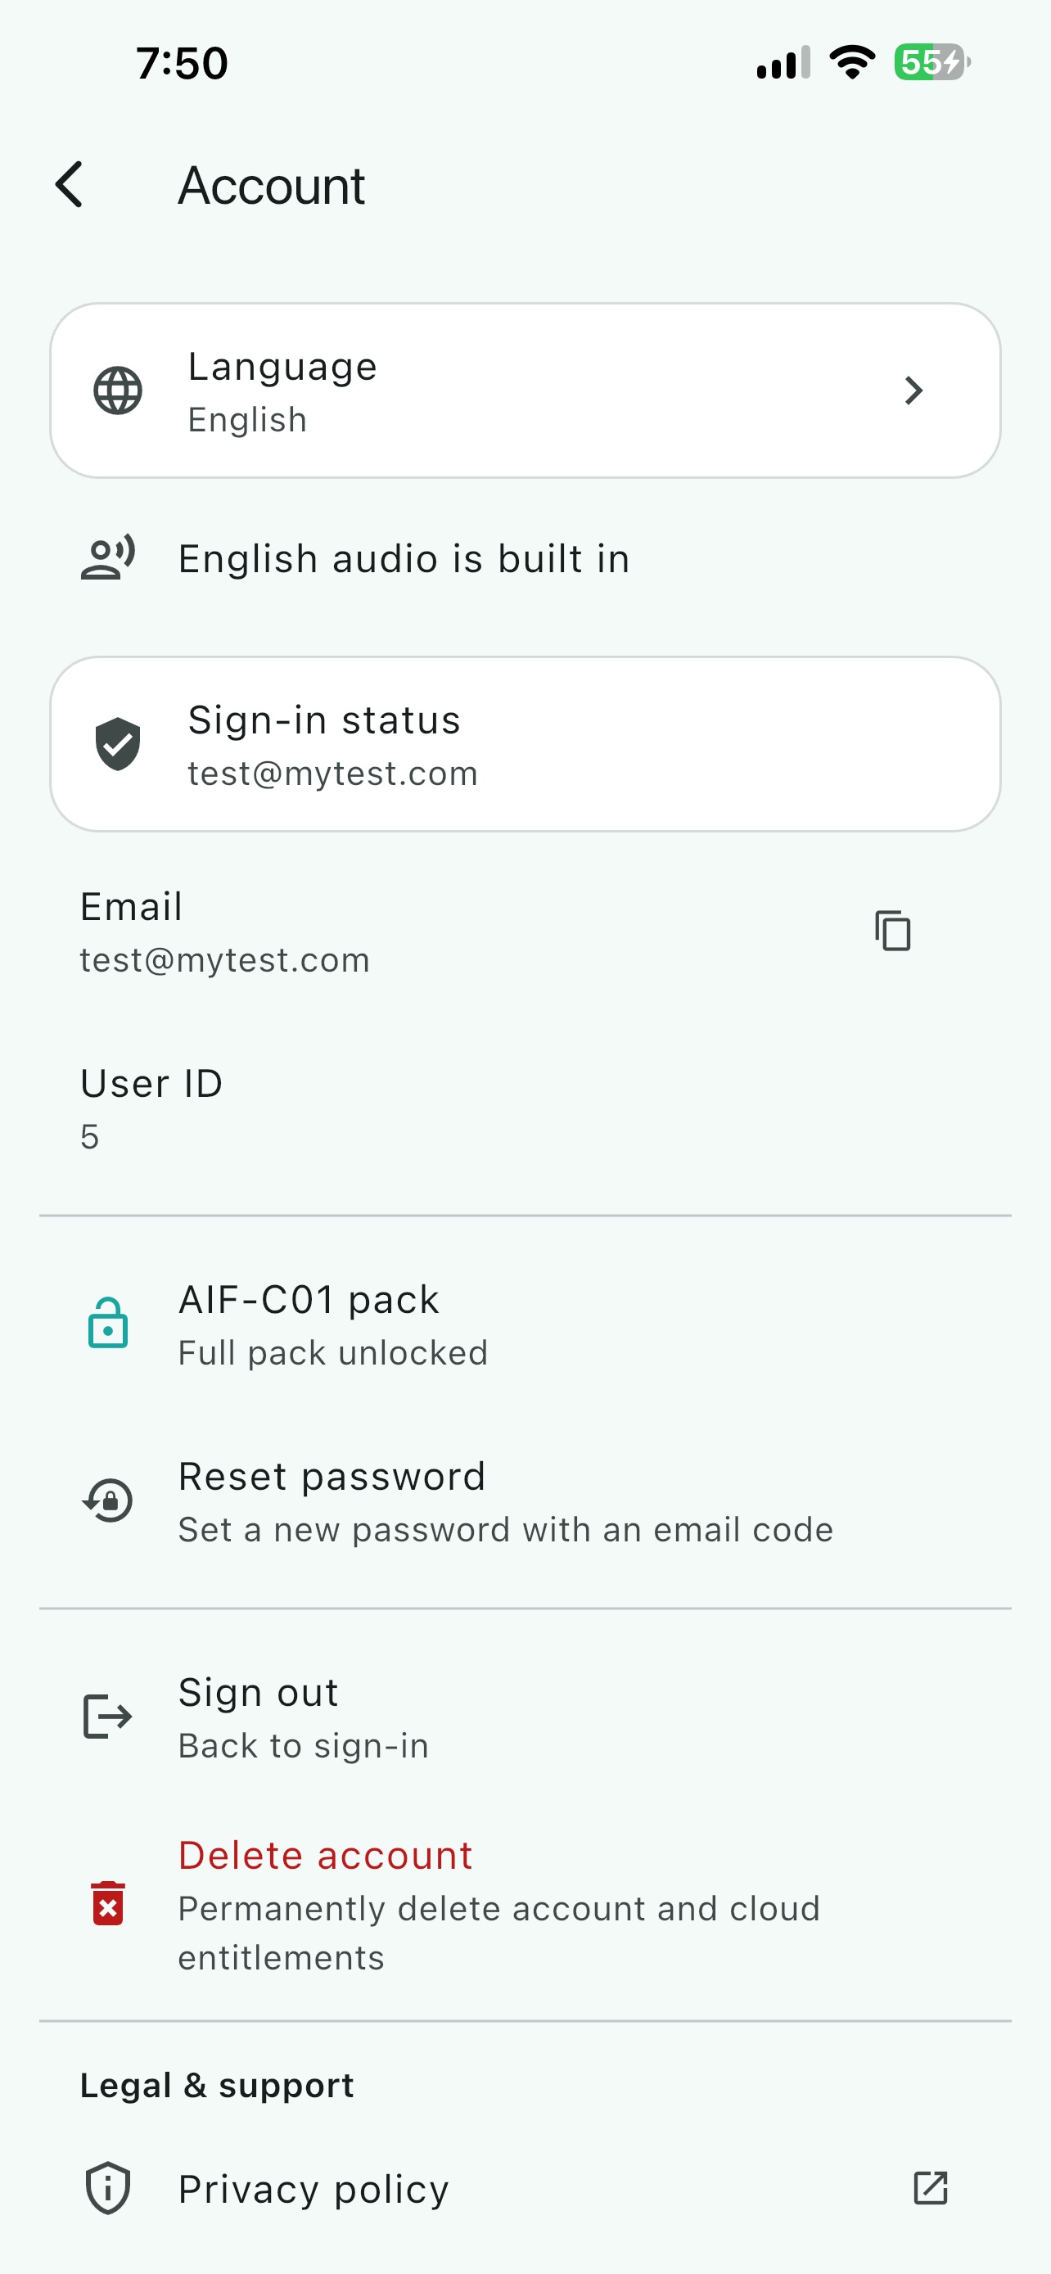Open the Language English card

[525, 390]
